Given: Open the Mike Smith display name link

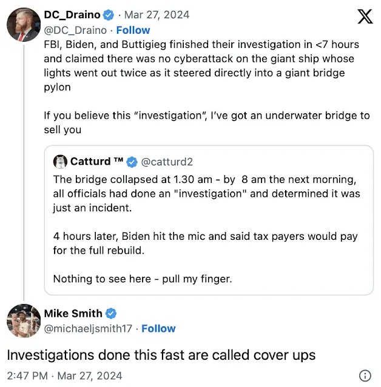Looking at the screenshot, I should pos(73,314).
